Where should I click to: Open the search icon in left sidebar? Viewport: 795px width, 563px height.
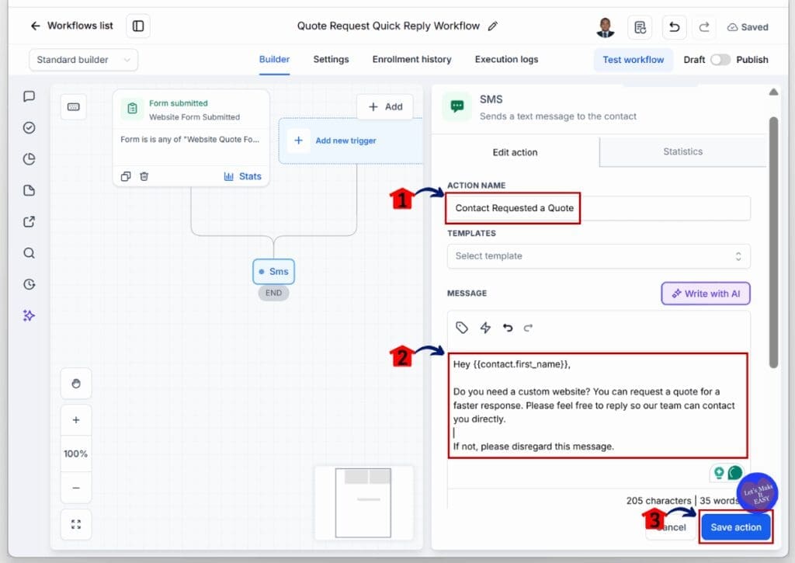pyautogui.click(x=29, y=253)
